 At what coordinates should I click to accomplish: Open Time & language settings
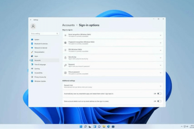[44, 64]
